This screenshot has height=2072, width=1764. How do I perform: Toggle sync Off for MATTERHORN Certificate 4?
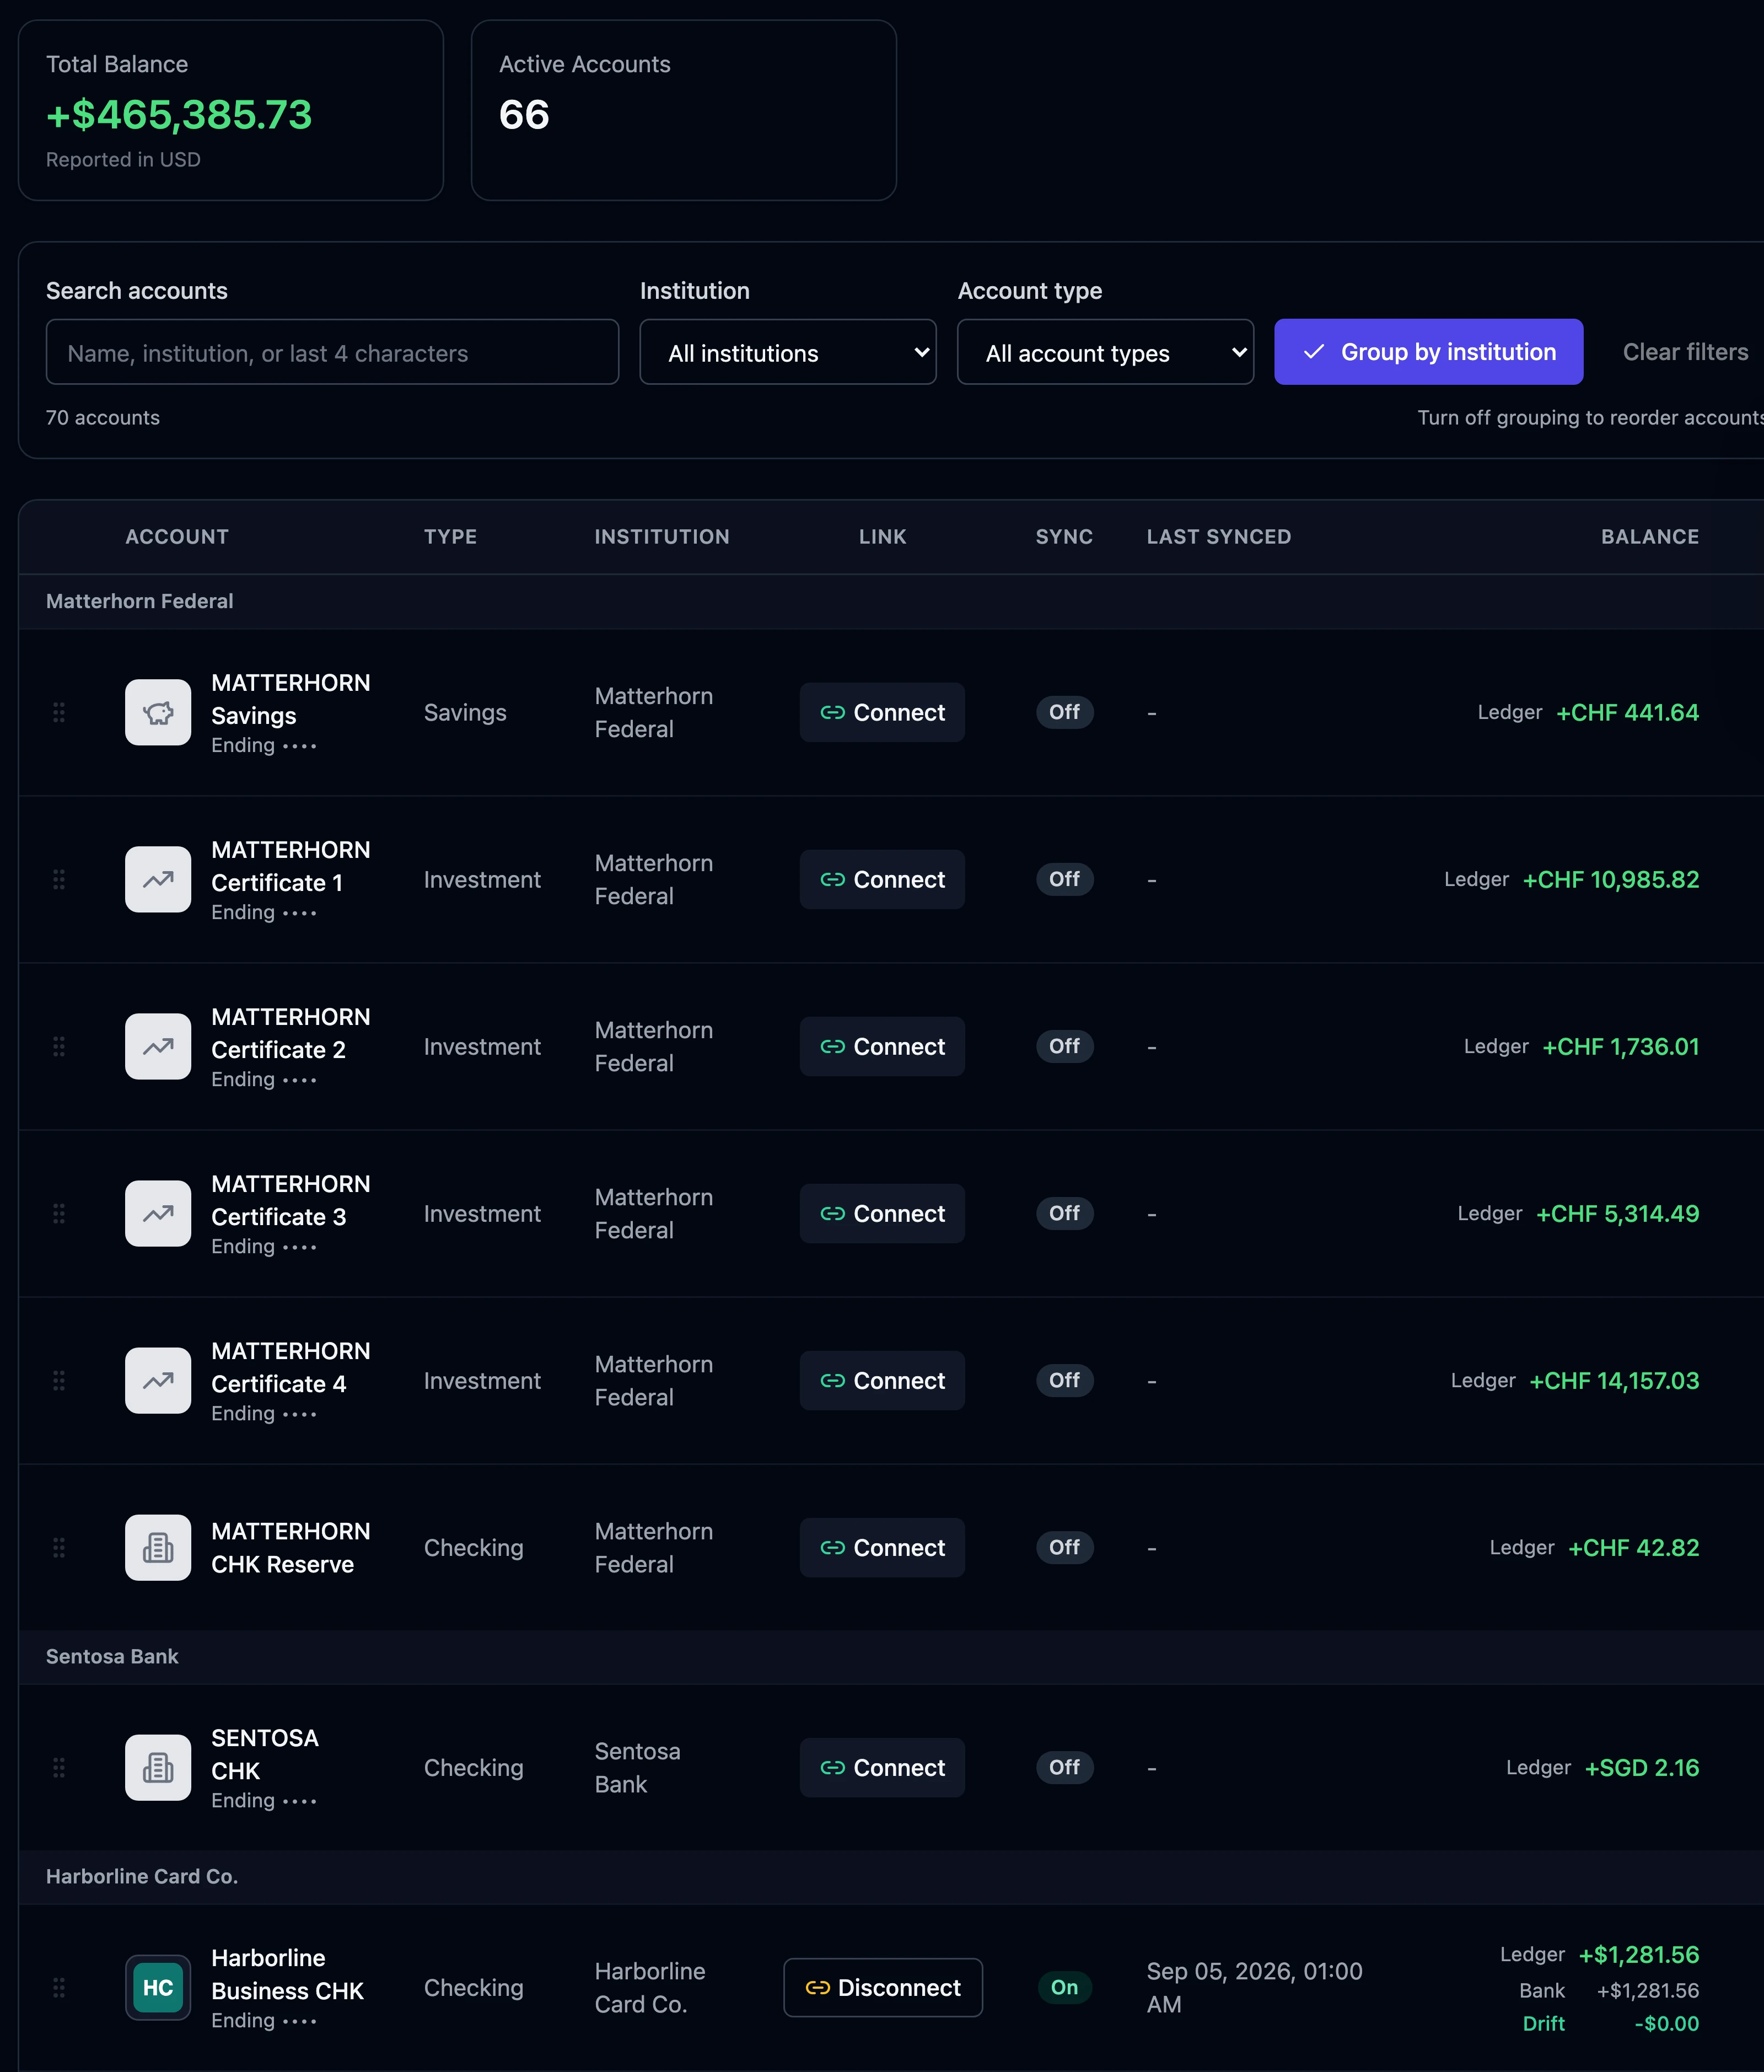[1064, 1380]
